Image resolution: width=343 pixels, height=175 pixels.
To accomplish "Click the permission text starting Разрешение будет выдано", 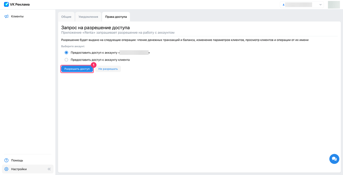I will coord(185,40).
